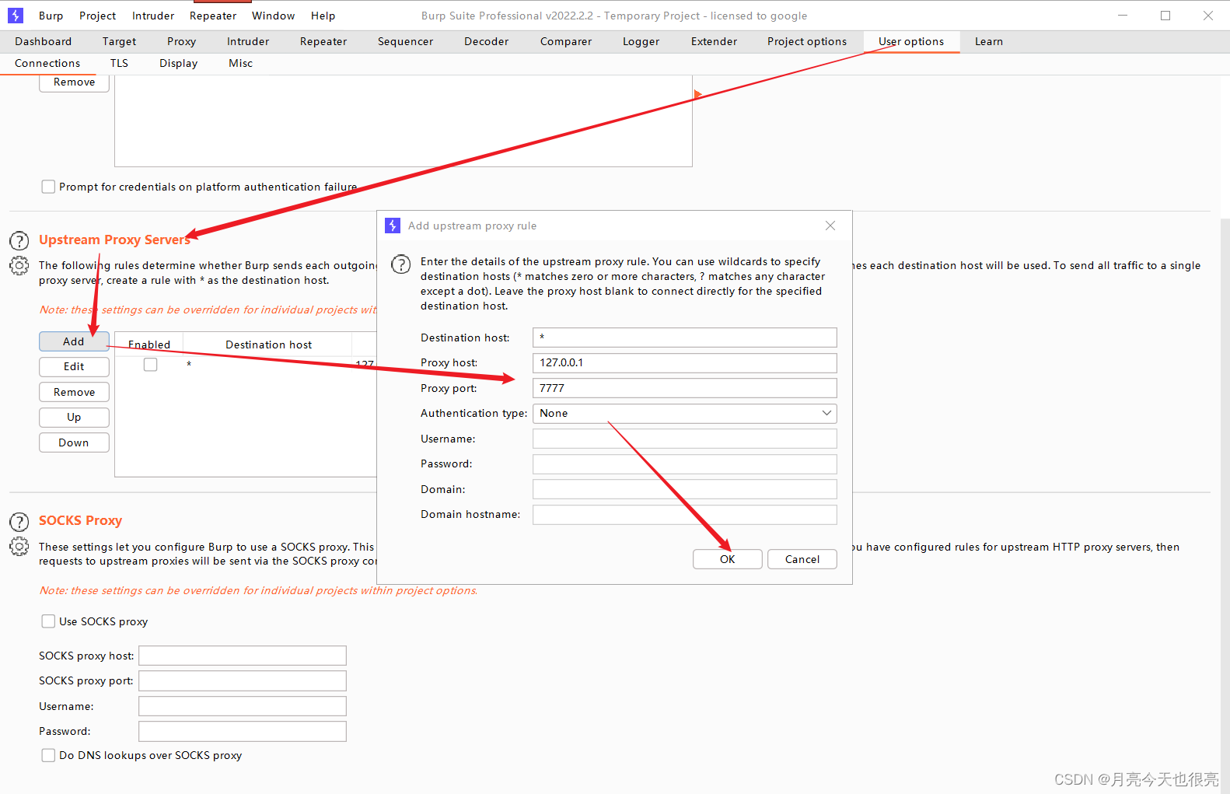Image resolution: width=1230 pixels, height=794 pixels.
Task: Switch to the Decoder tab
Action: click(486, 41)
